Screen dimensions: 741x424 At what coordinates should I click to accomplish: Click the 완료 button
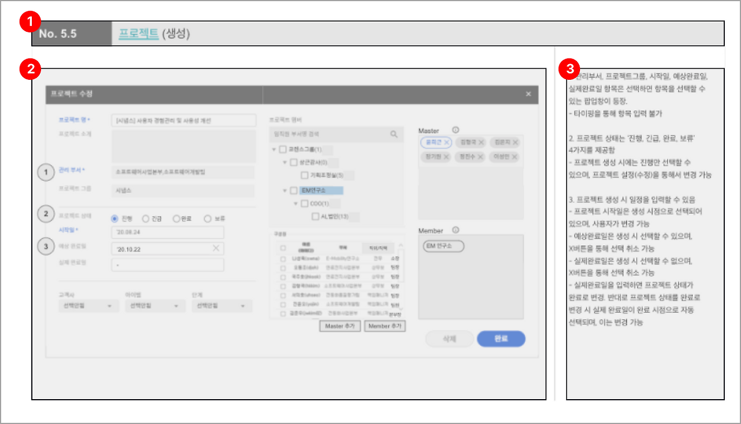501,339
